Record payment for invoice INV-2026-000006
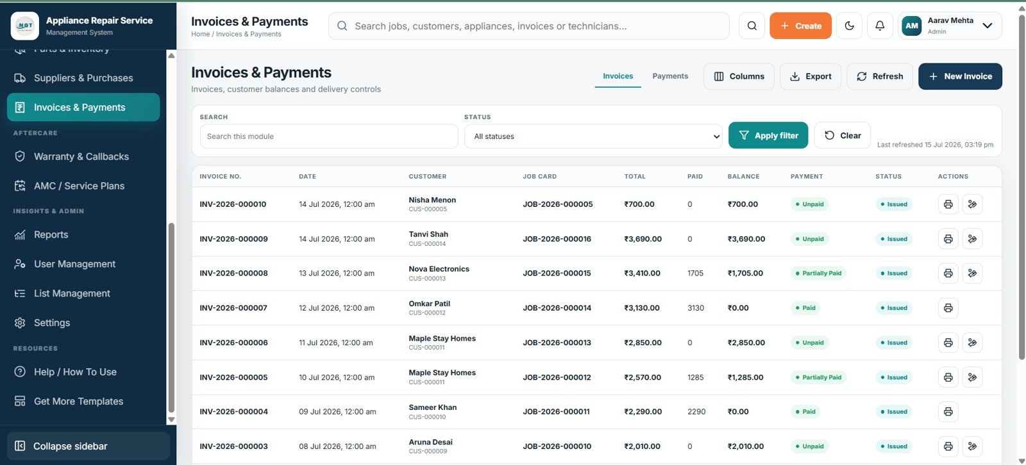This screenshot has height=465, width=1026. (x=972, y=343)
